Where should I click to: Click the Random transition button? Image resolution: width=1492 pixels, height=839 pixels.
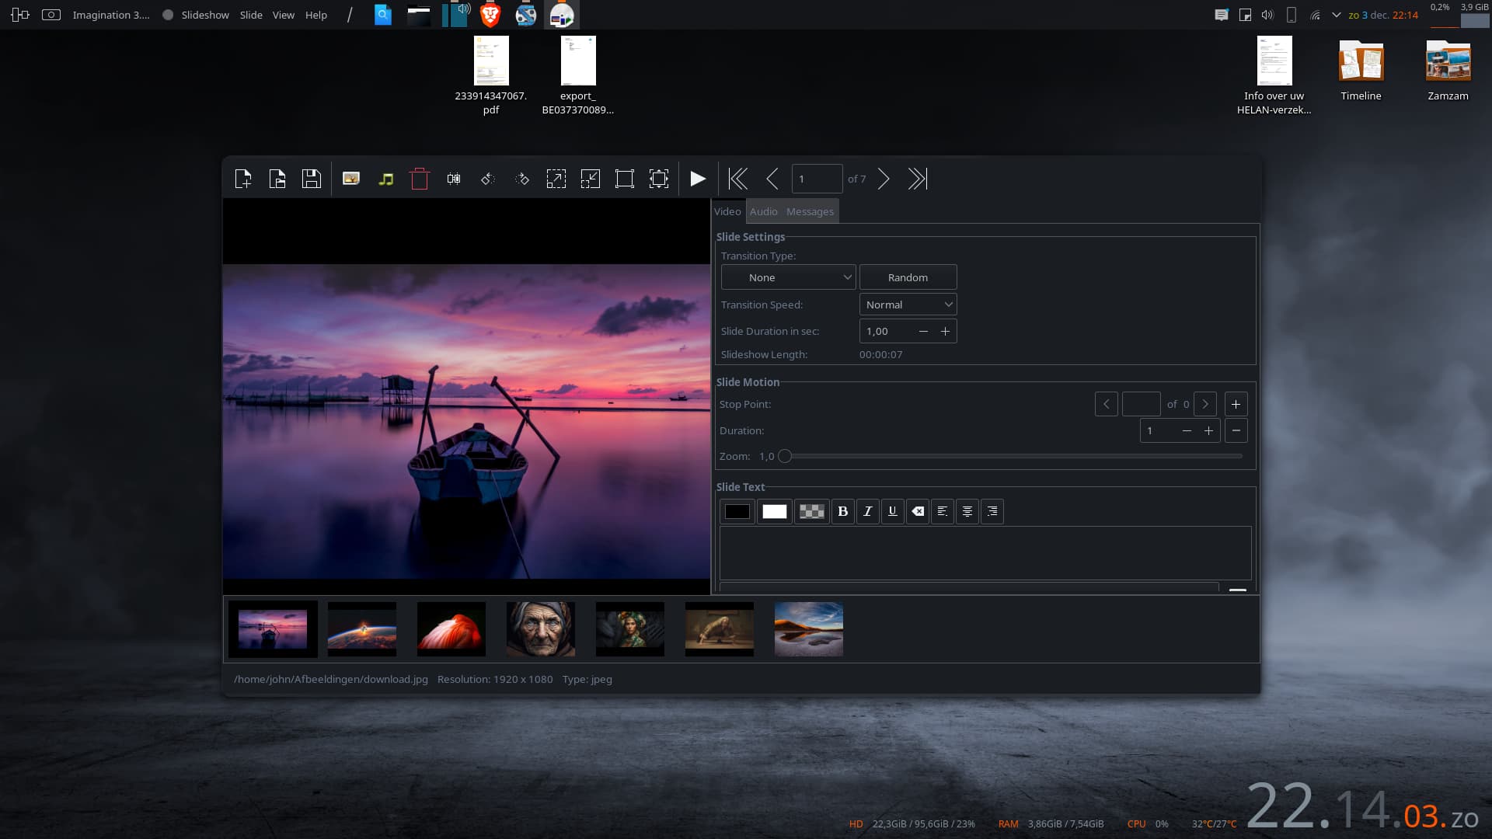(x=908, y=277)
